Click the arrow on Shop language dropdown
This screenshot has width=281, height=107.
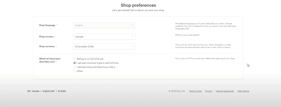coord(132,25)
